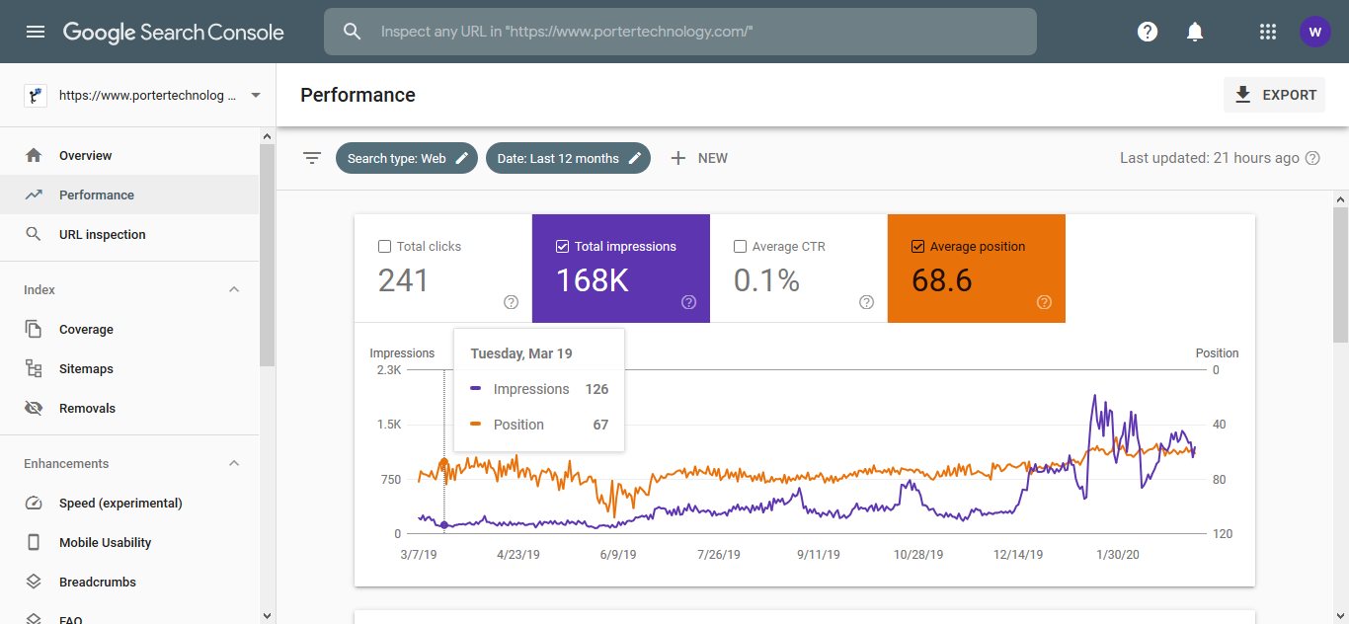1349x624 pixels.
Task: Go to URL inspection
Action: click(129, 234)
